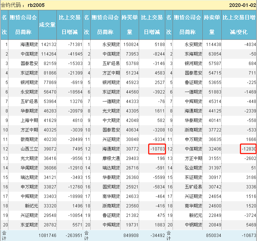
Task: Click short position value 24600
Action: 215,206
